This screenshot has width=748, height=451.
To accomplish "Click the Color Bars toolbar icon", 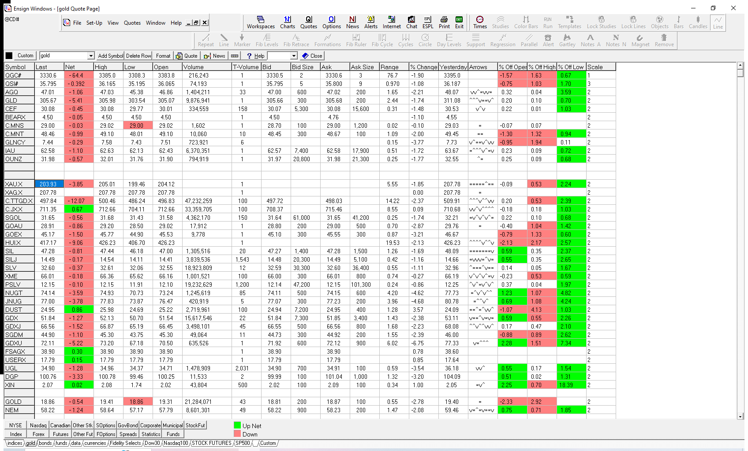I will click(x=526, y=22).
